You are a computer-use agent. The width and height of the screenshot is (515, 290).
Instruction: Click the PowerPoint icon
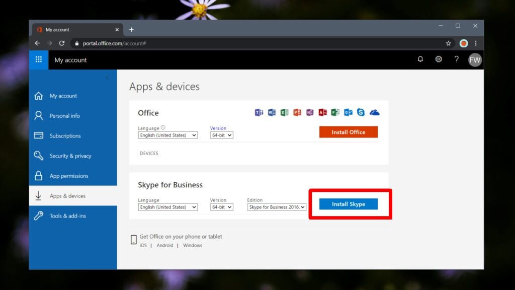[x=297, y=112]
